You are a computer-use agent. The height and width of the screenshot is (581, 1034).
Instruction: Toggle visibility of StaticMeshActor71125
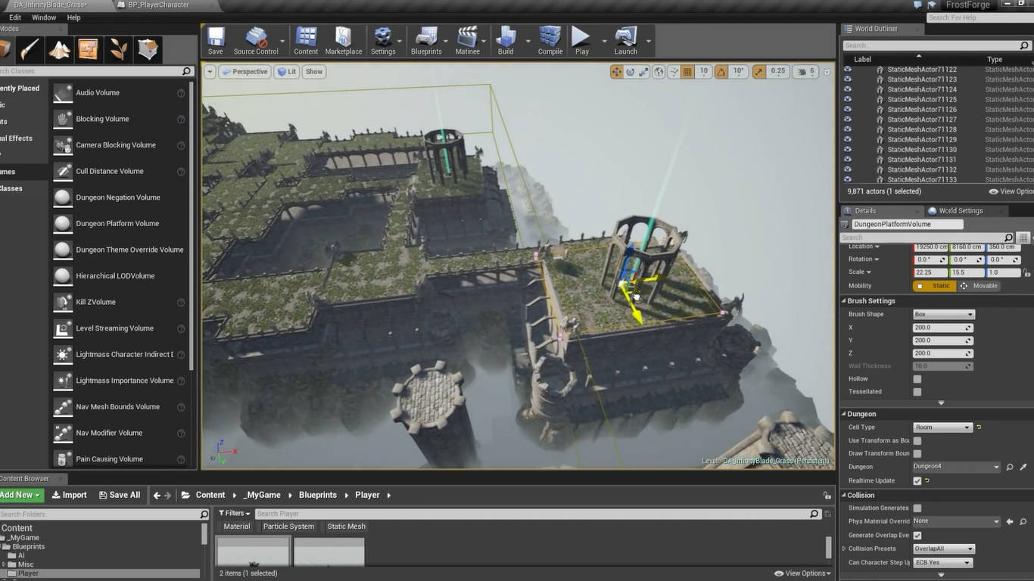point(848,99)
